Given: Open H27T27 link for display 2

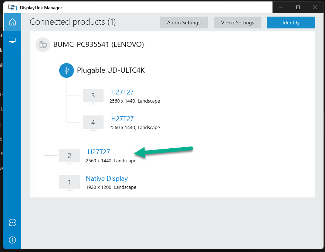Looking at the screenshot, I should (99, 152).
